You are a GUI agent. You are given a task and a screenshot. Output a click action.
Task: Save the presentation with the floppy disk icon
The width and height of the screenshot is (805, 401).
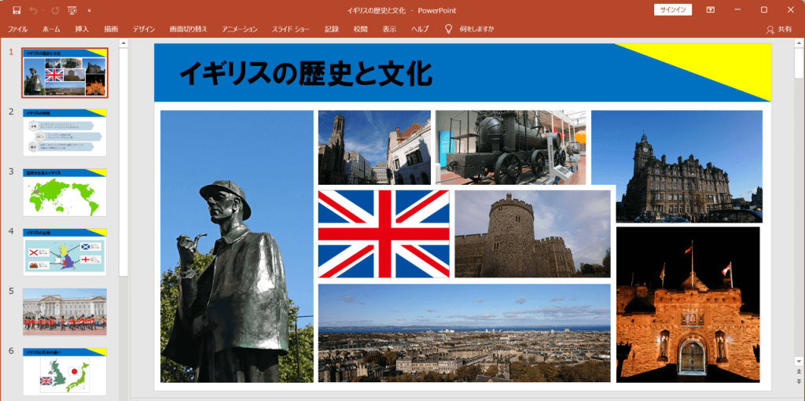[x=17, y=10]
